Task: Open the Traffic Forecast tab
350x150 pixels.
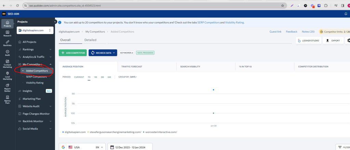Action: point(132,67)
